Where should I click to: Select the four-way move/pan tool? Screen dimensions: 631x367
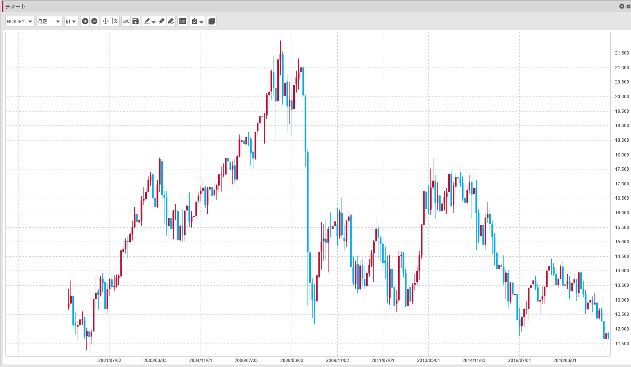click(x=105, y=21)
